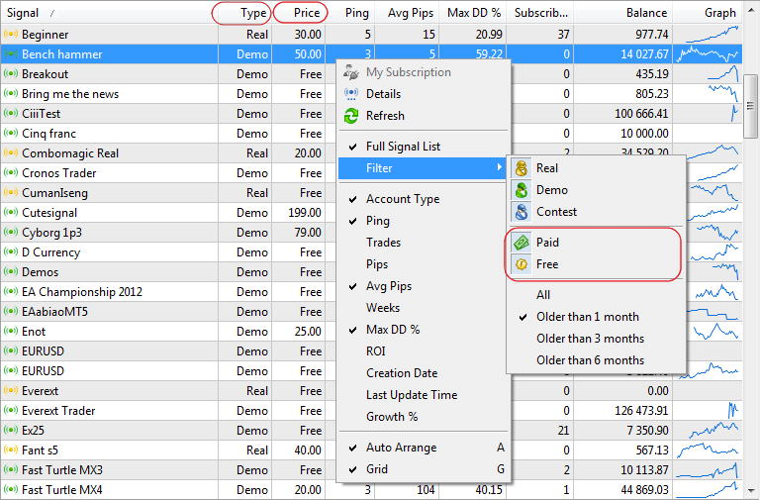This screenshot has height=500, width=761.
Task: Sort by the Ping column header
Action: 350,13
